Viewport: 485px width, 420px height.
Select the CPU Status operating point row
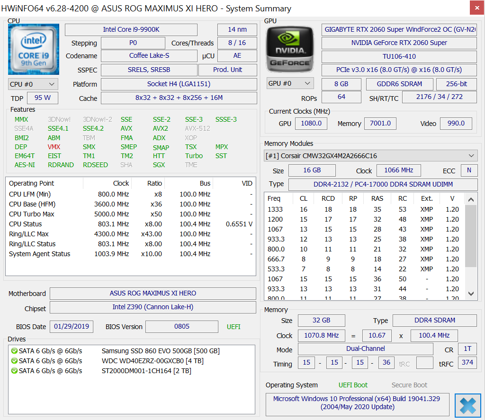tap(131, 224)
